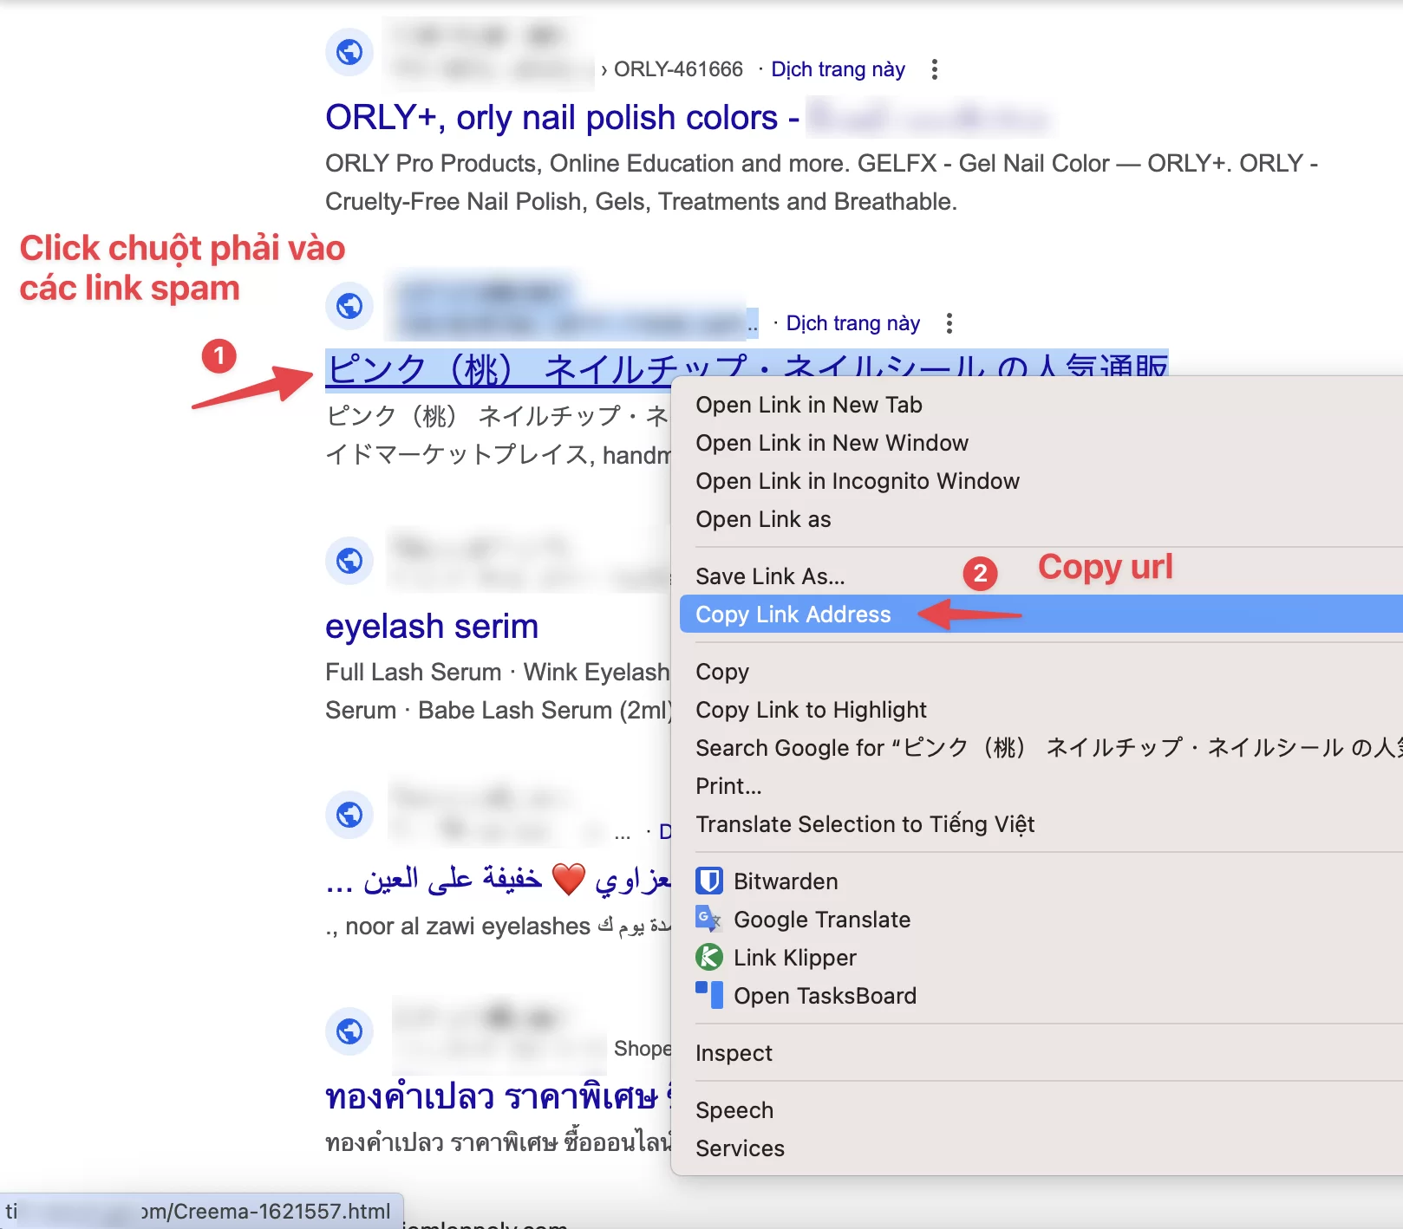Choose Open Link in New Tab
Viewport: 1403px width, 1229px height.
(1041, 405)
